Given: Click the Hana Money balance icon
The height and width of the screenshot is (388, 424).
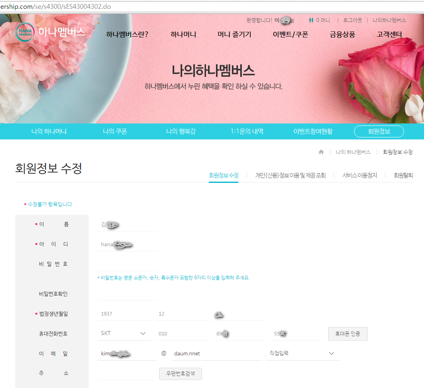Looking at the screenshot, I should 311,20.
